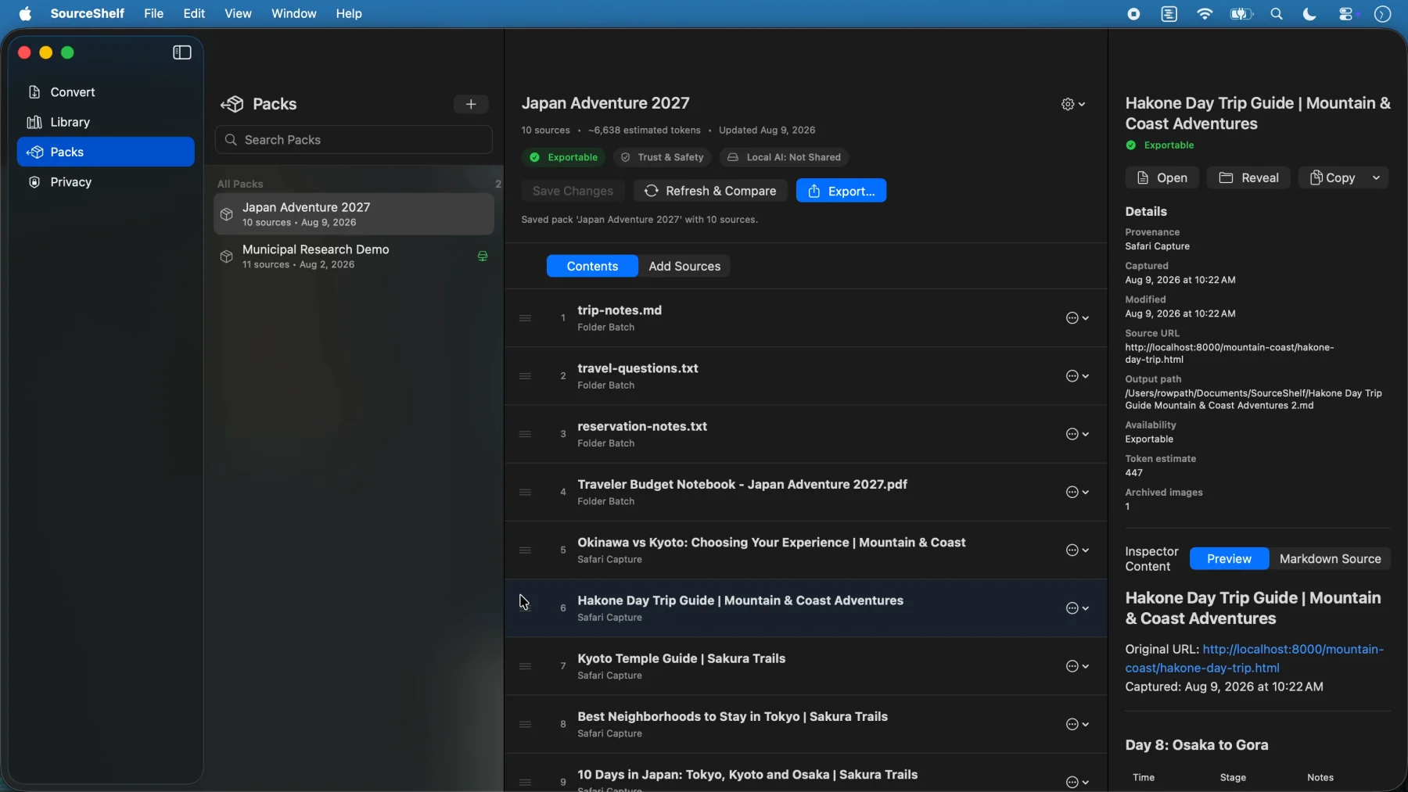
Task: Click drag handle for Best Neighborhoods Tokyo row
Action: click(525, 725)
